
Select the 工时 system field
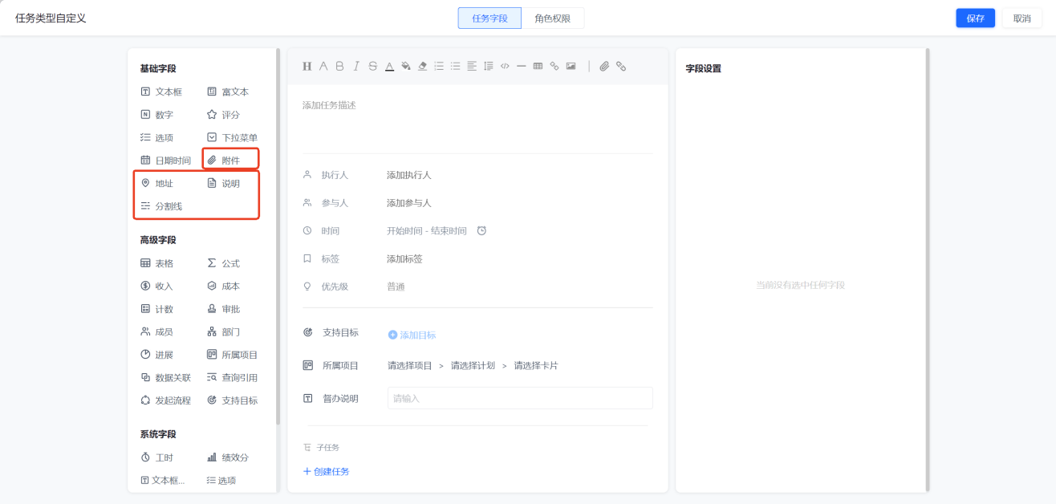tap(157, 457)
